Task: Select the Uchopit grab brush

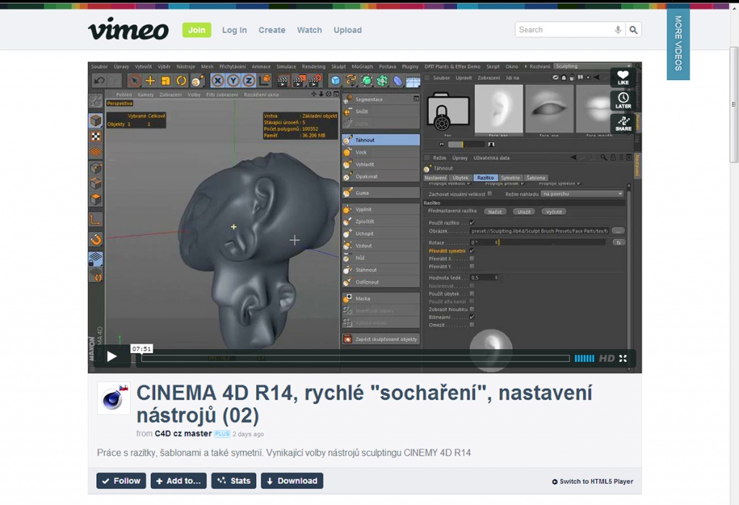Action: click(x=381, y=234)
